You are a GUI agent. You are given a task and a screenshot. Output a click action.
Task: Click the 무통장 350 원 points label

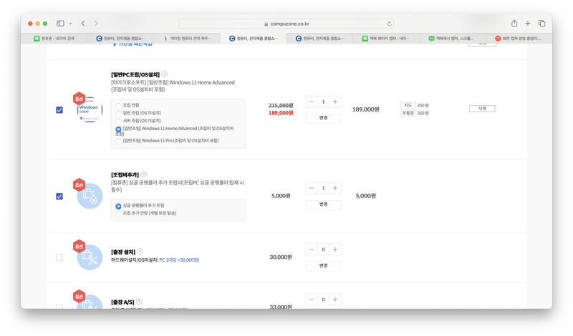pyautogui.click(x=415, y=113)
